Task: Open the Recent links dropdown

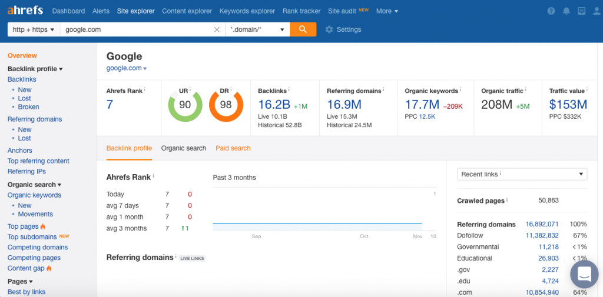Action: pos(522,174)
